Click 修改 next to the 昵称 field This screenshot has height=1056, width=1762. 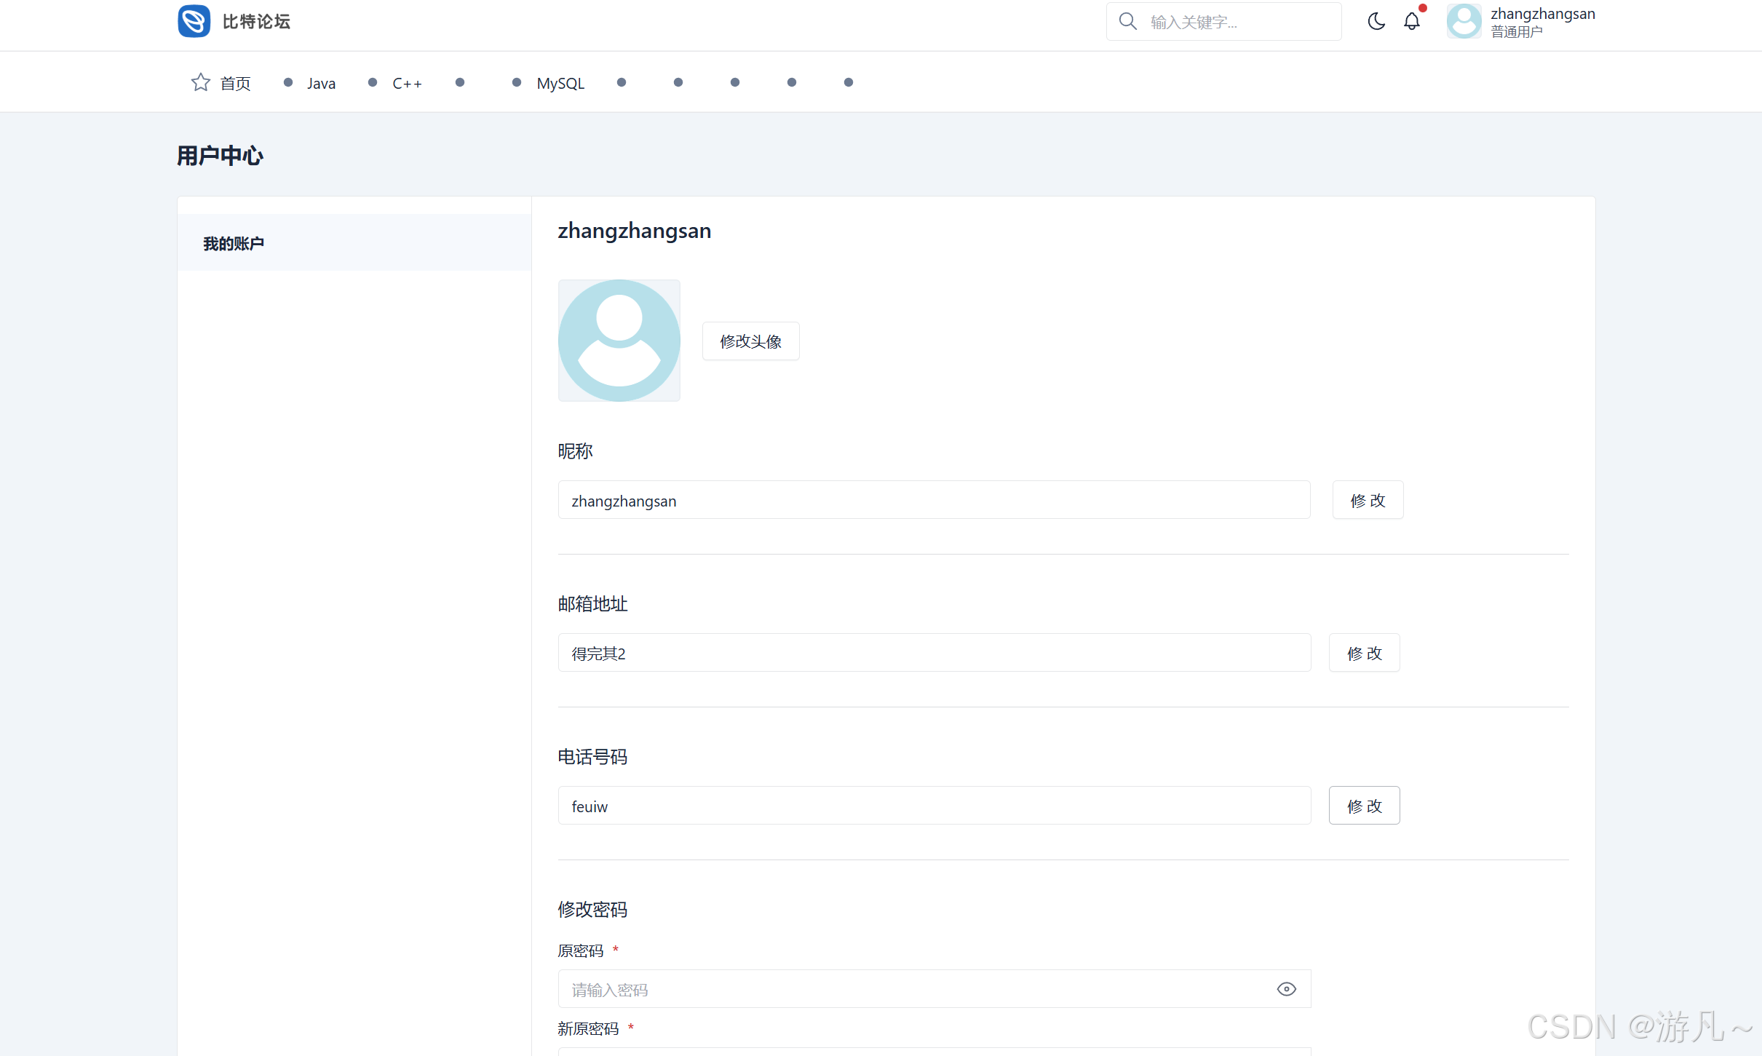coord(1367,500)
